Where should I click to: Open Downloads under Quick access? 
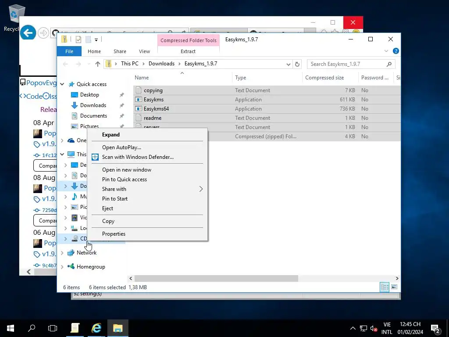click(93, 105)
